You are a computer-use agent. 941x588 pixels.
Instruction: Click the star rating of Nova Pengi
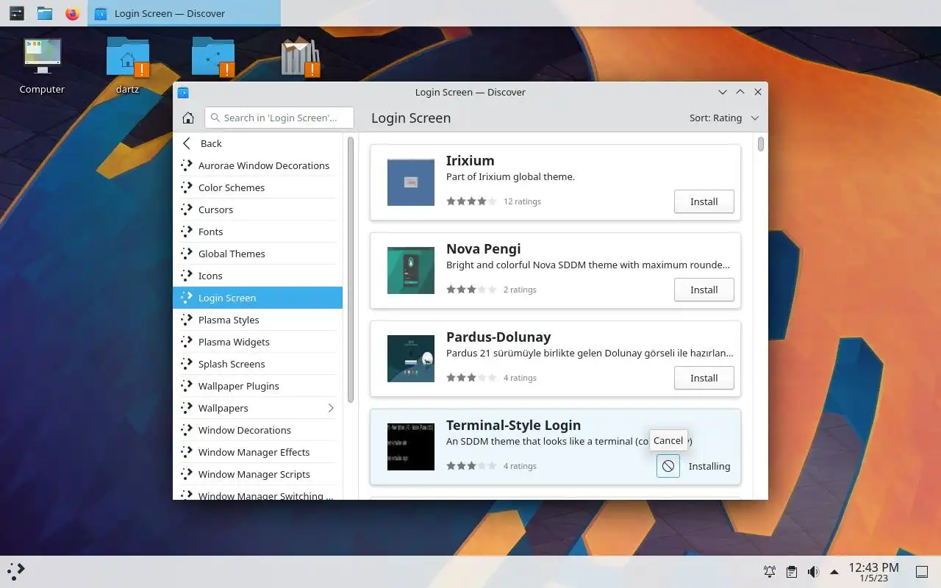[471, 290]
